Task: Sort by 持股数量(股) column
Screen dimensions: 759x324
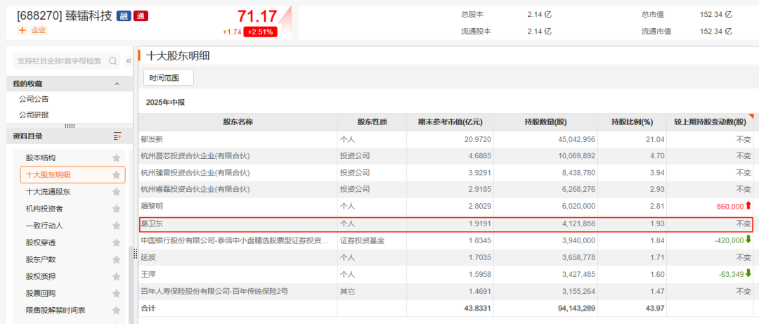Action: tap(546, 122)
